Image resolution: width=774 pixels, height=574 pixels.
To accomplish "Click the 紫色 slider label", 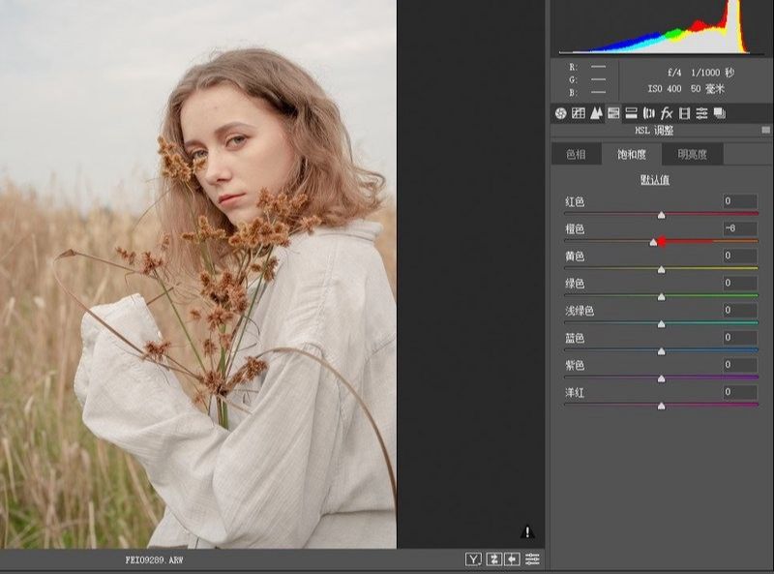I will point(575,366).
